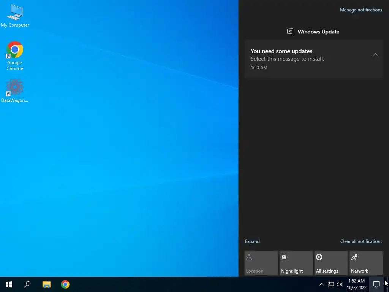Collapse the Windows Update notification chevron
The width and height of the screenshot is (389, 292).
[375, 54]
